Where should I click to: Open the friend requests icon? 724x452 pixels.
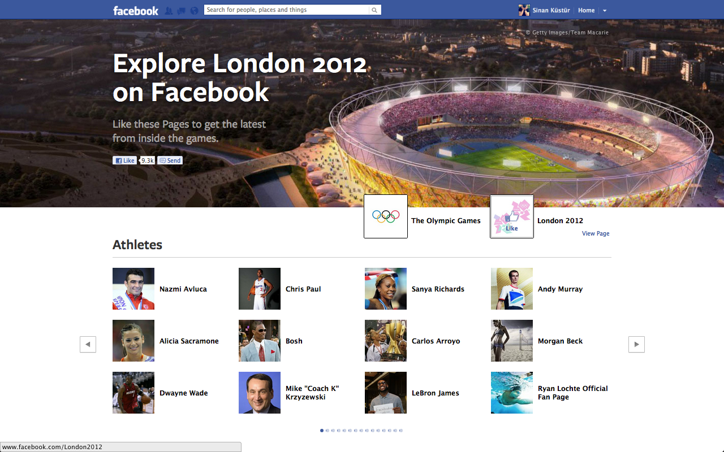coord(169,10)
